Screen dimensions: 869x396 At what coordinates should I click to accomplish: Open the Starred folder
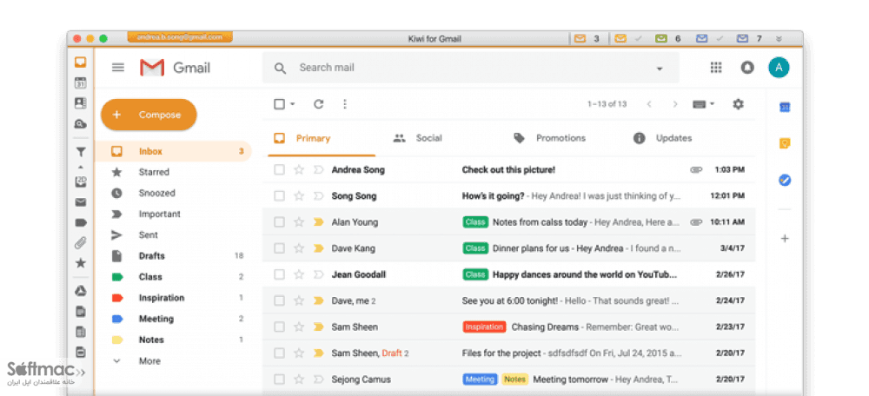coord(154,172)
